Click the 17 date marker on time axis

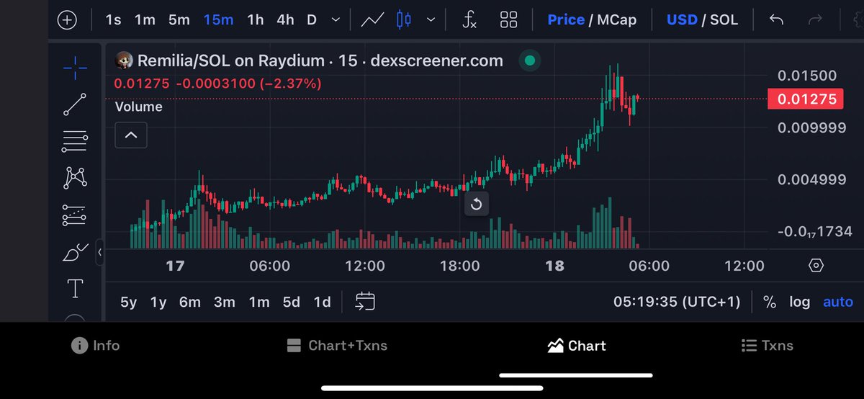click(x=175, y=266)
